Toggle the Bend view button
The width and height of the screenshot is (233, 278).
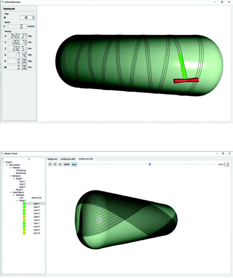pyautogui.click(x=74, y=165)
